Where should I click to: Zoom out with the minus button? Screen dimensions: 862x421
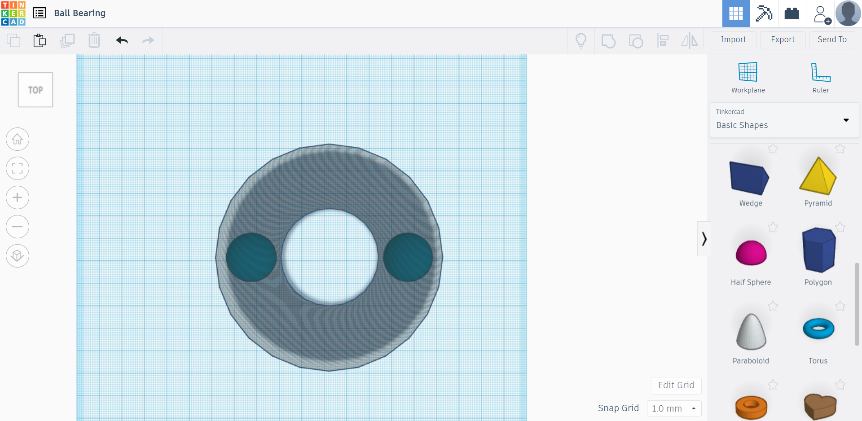(18, 227)
